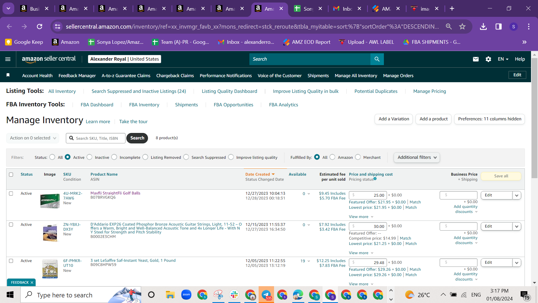
Task: Open Slack from the taskbar
Action: point(234,295)
